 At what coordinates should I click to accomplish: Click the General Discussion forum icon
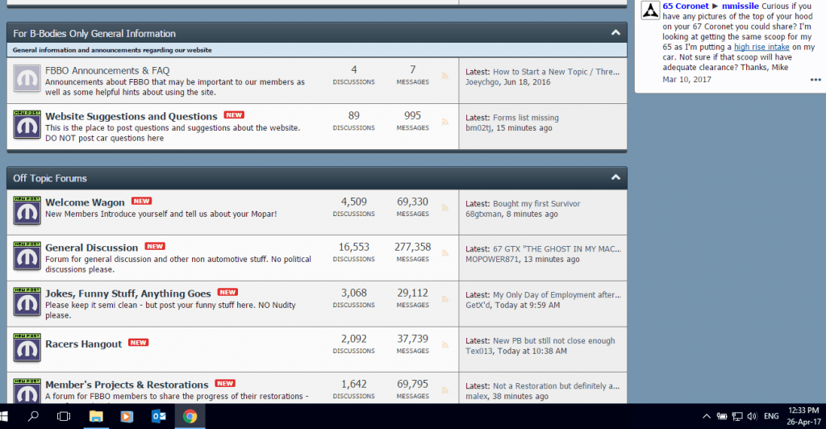(x=27, y=256)
